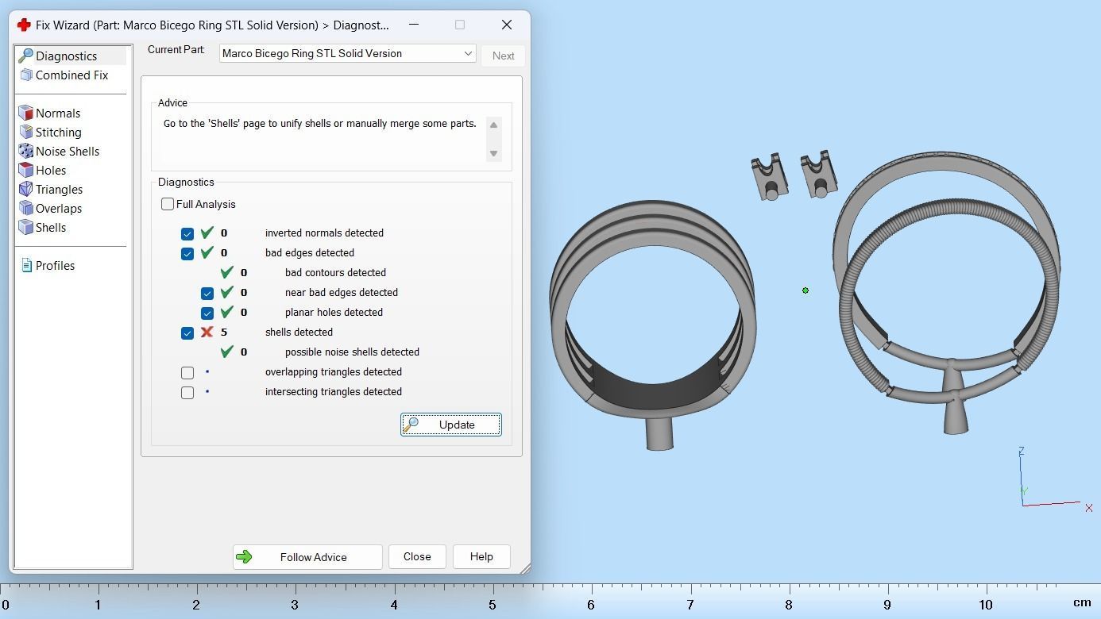Click the advice text about Shells page

(320, 124)
